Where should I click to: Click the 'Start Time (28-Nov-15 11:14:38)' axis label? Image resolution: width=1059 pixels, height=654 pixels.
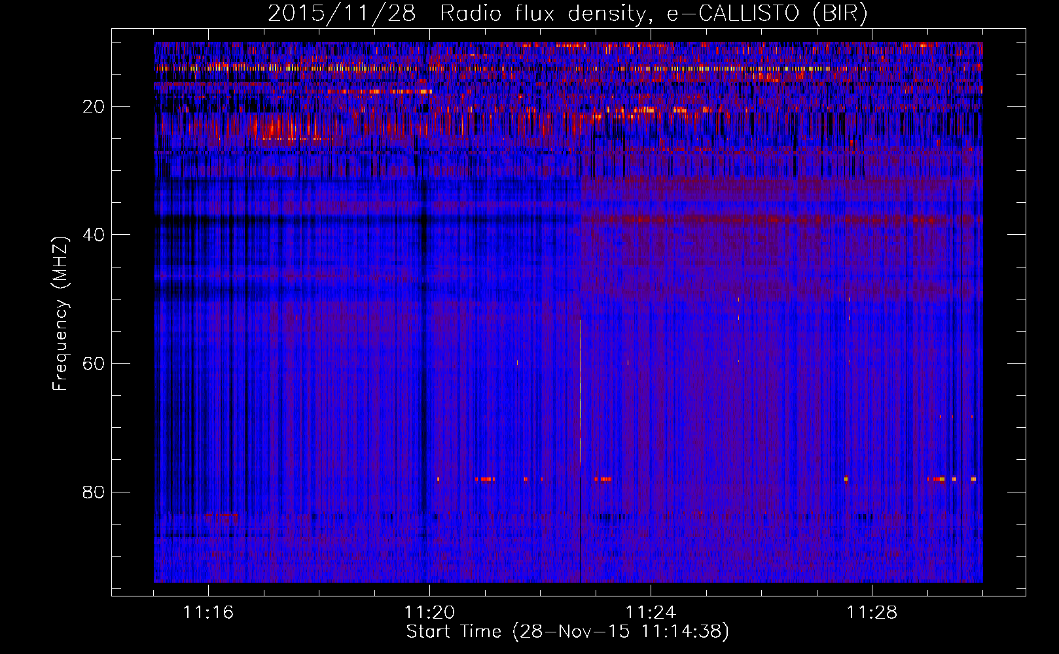pos(567,632)
